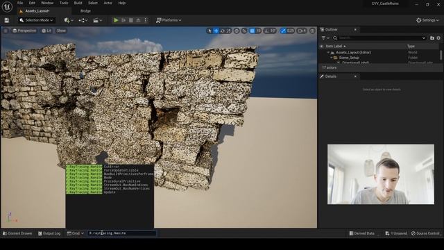Open the quick add content menu

[69, 20]
